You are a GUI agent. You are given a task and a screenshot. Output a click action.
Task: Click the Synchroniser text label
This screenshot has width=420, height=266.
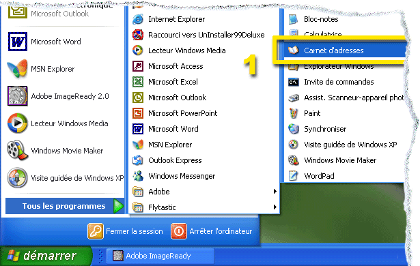pyautogui.click(x=325, y=130)
